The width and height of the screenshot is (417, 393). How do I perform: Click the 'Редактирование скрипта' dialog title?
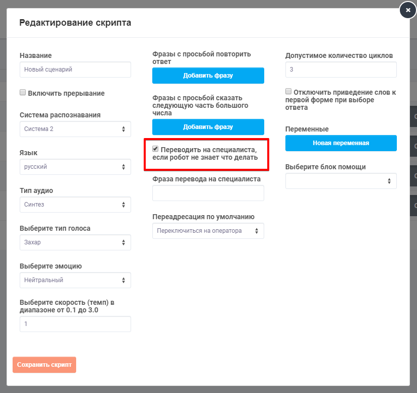point(75,23)
